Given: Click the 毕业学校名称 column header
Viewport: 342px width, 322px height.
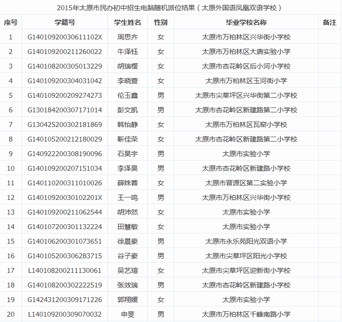Looking at the screenshot, I should 246,22.
